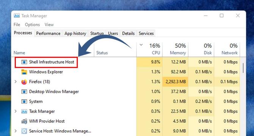Expand the Service Host: Windows Manage... group
The height and width of the screenshot is (136, 254).
[16, 131]
